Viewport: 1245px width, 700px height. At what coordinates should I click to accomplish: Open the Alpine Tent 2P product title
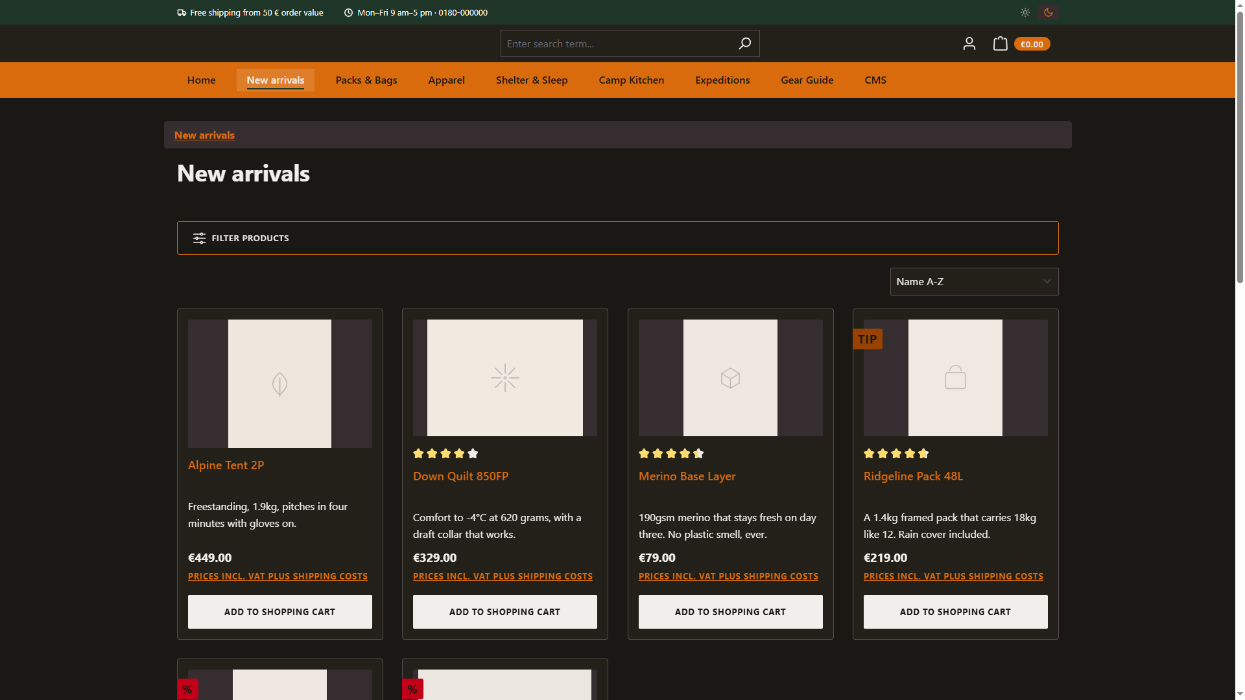tap(226, 465)
